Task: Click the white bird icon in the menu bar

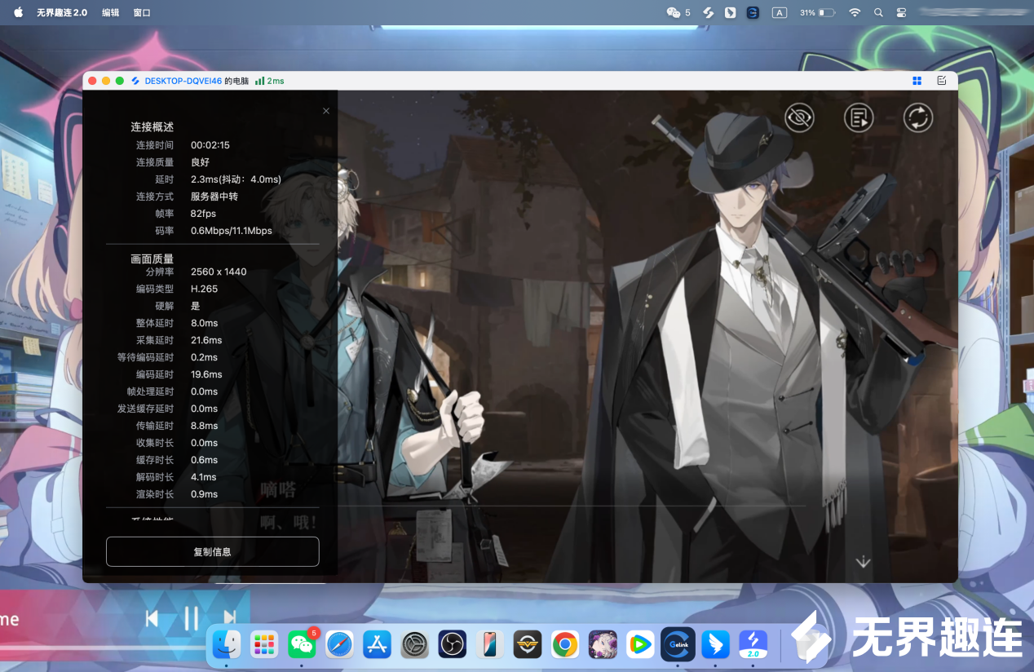Action: (x=731, y=12)
